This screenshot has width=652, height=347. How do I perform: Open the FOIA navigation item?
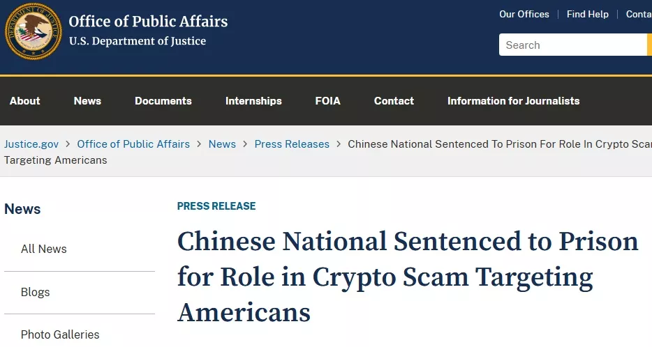pos(327,101)
